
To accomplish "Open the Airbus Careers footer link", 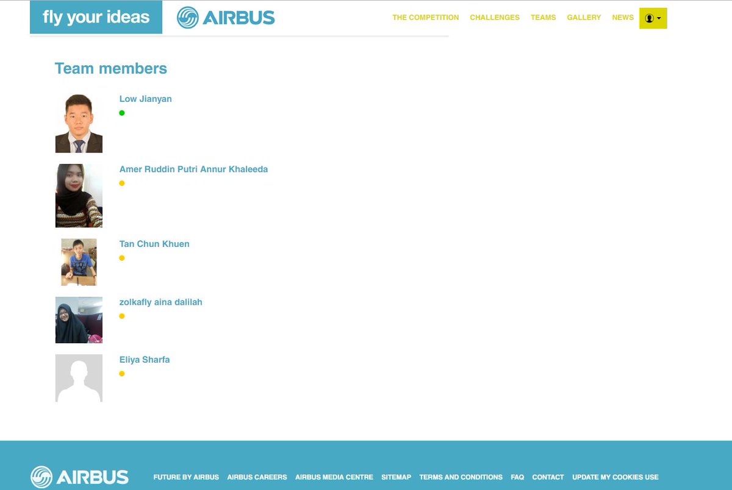I will coord(257,477).
